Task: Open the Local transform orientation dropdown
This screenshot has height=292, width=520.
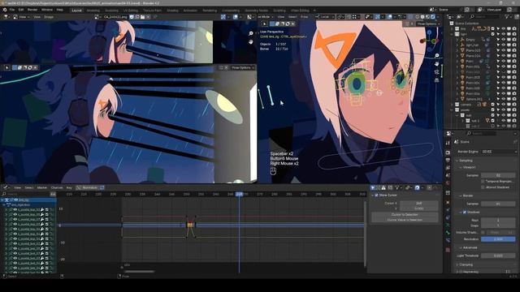Action: pos(324,16)
